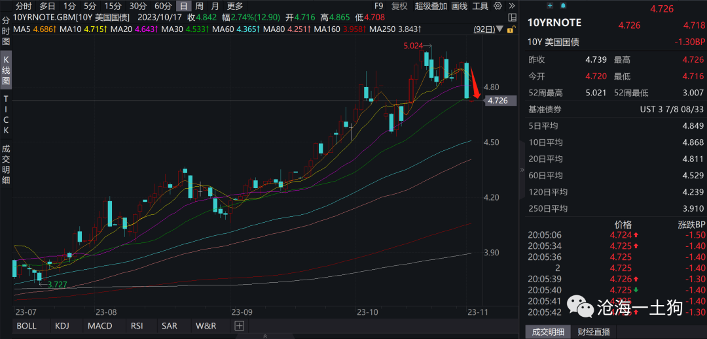Select the 30分 interval
707x339 pixels.
(x=137, y=6)
